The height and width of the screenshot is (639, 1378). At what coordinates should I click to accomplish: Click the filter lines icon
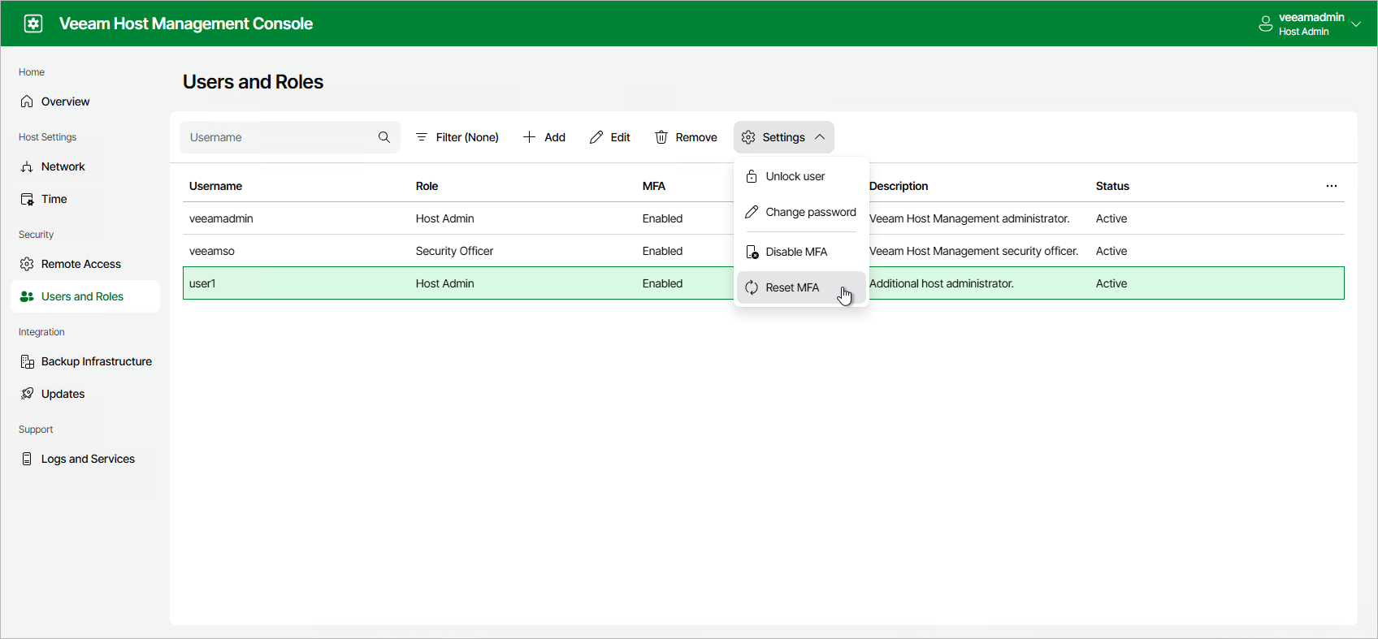click(x=422, y=137)
